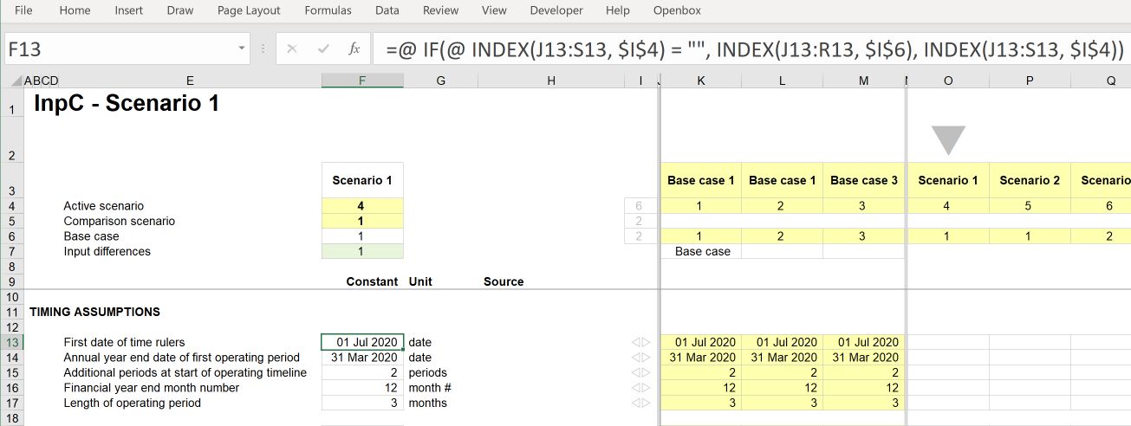Select 'Base case 3' header cell
Viewport: 1131px width, 426px height.
pyautogui.click(x=863, y=180)
